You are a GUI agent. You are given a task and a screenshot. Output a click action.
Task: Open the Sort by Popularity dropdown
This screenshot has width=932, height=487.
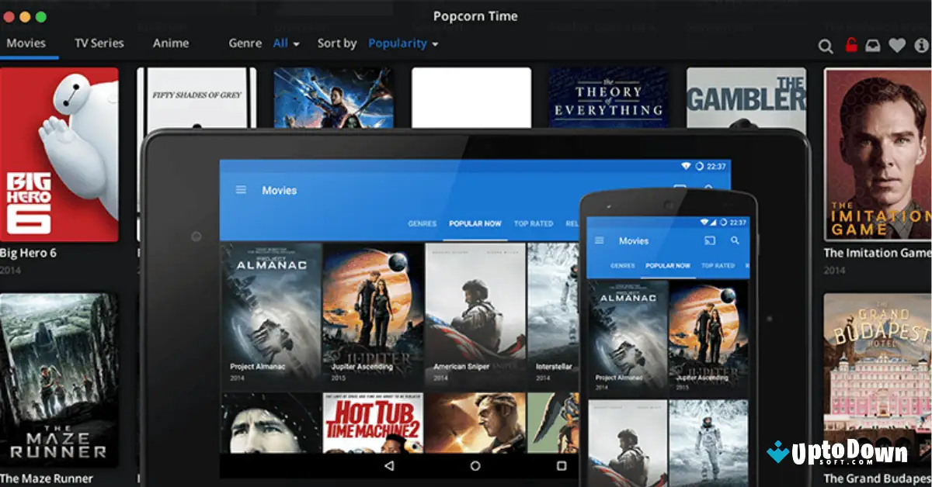(403, 43)
